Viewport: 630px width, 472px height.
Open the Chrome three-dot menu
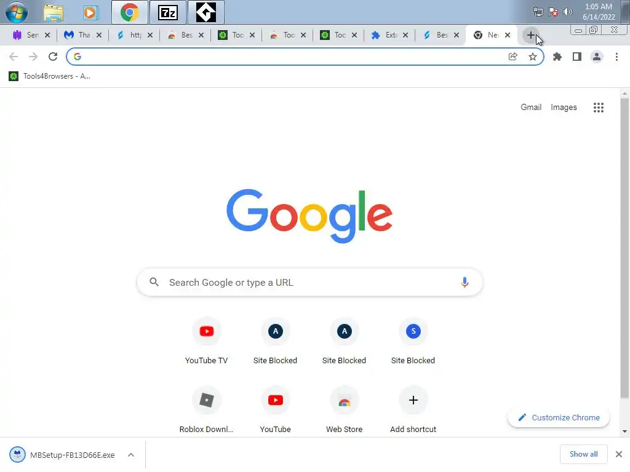pyautogui.click(x=616, y=57)
